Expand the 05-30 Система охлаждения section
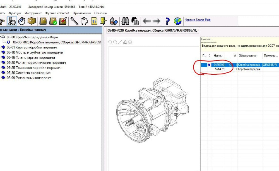The image size is (279, 171). pos(29,73)
